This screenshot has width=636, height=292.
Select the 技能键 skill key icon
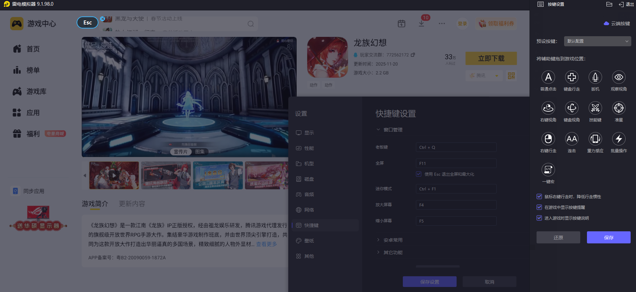click(595, 108)
